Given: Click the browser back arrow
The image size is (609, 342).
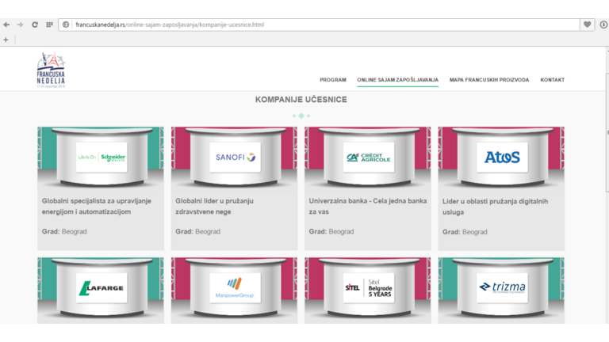Looking at the screenshot, I should pos(6,25).
